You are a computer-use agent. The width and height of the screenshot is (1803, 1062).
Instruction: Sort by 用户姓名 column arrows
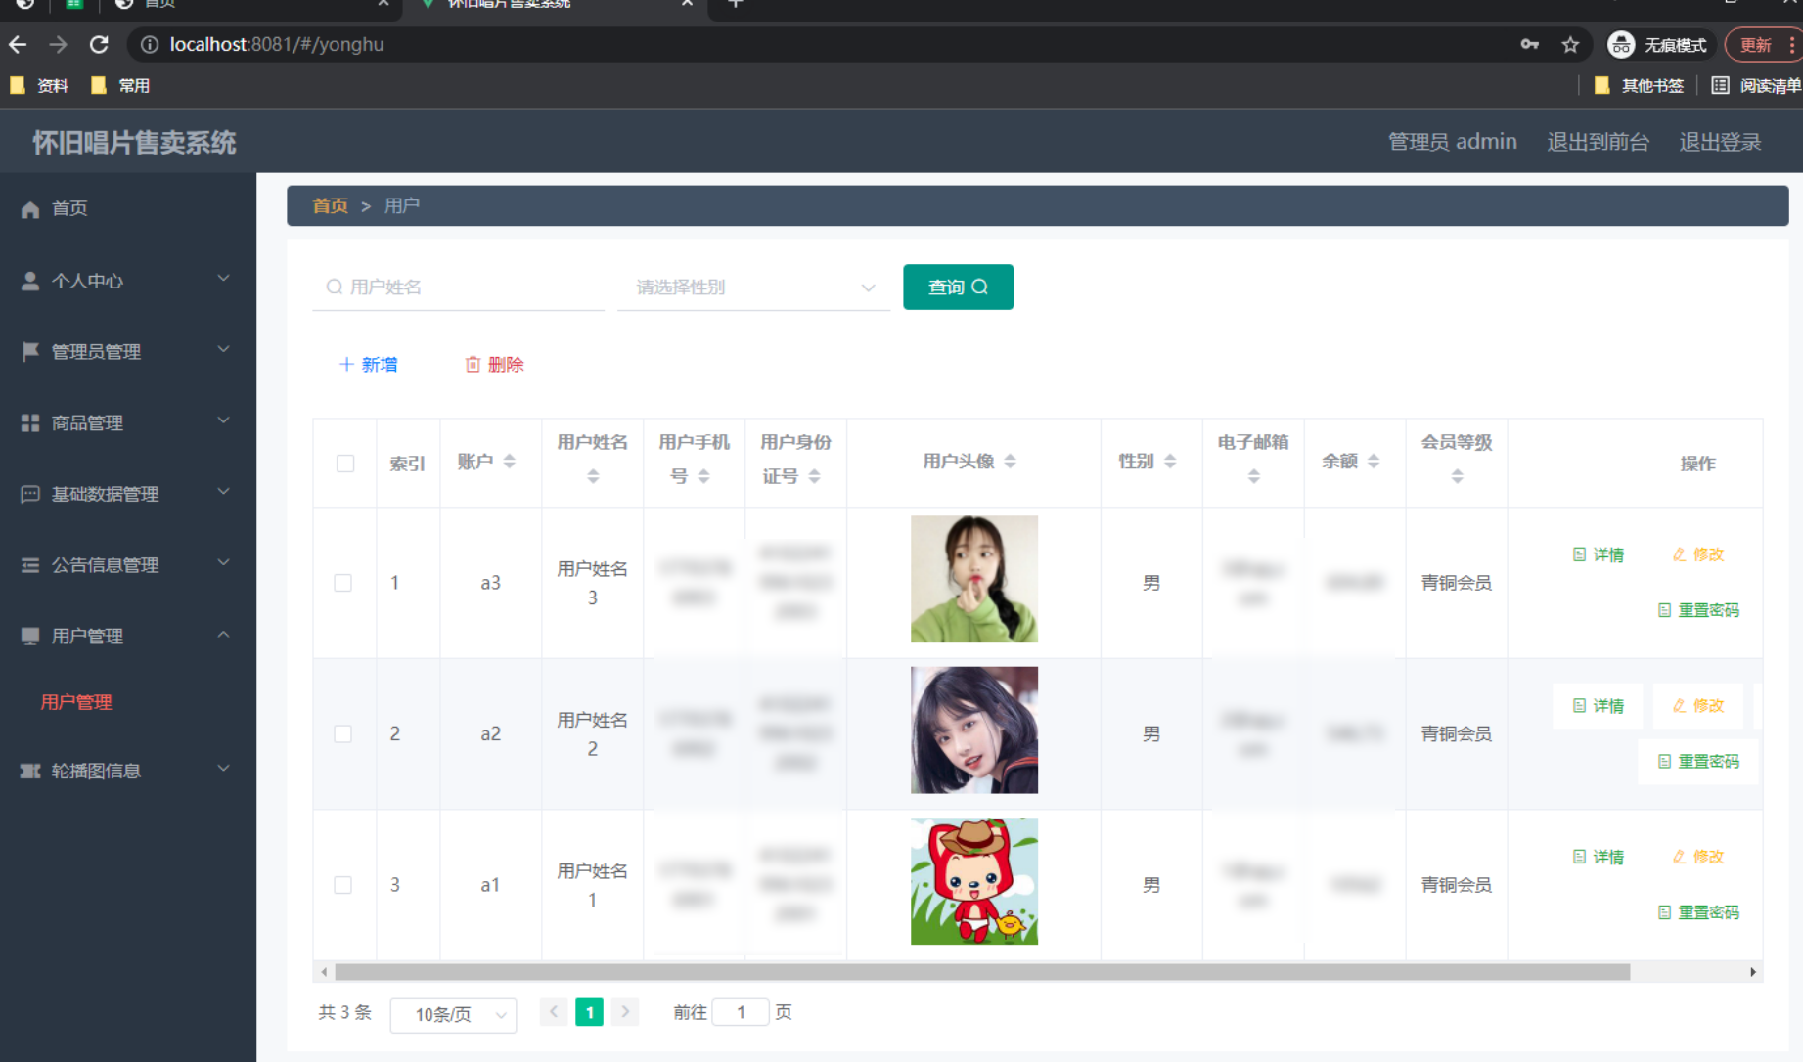[593, 477]
